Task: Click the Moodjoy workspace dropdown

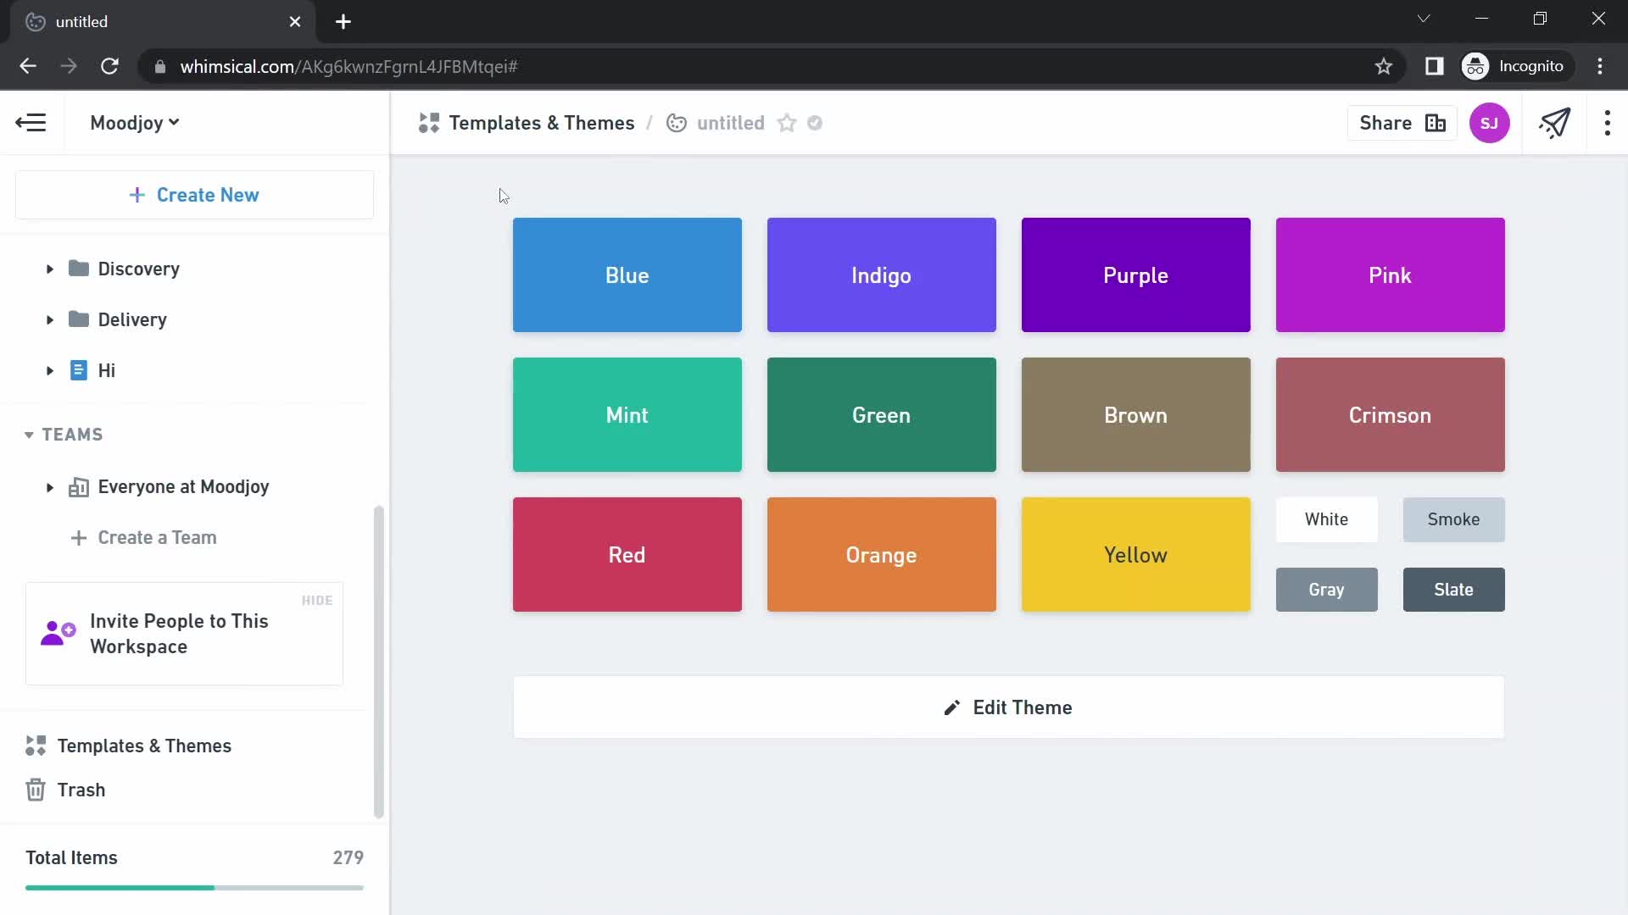Action: pos(133,123)
